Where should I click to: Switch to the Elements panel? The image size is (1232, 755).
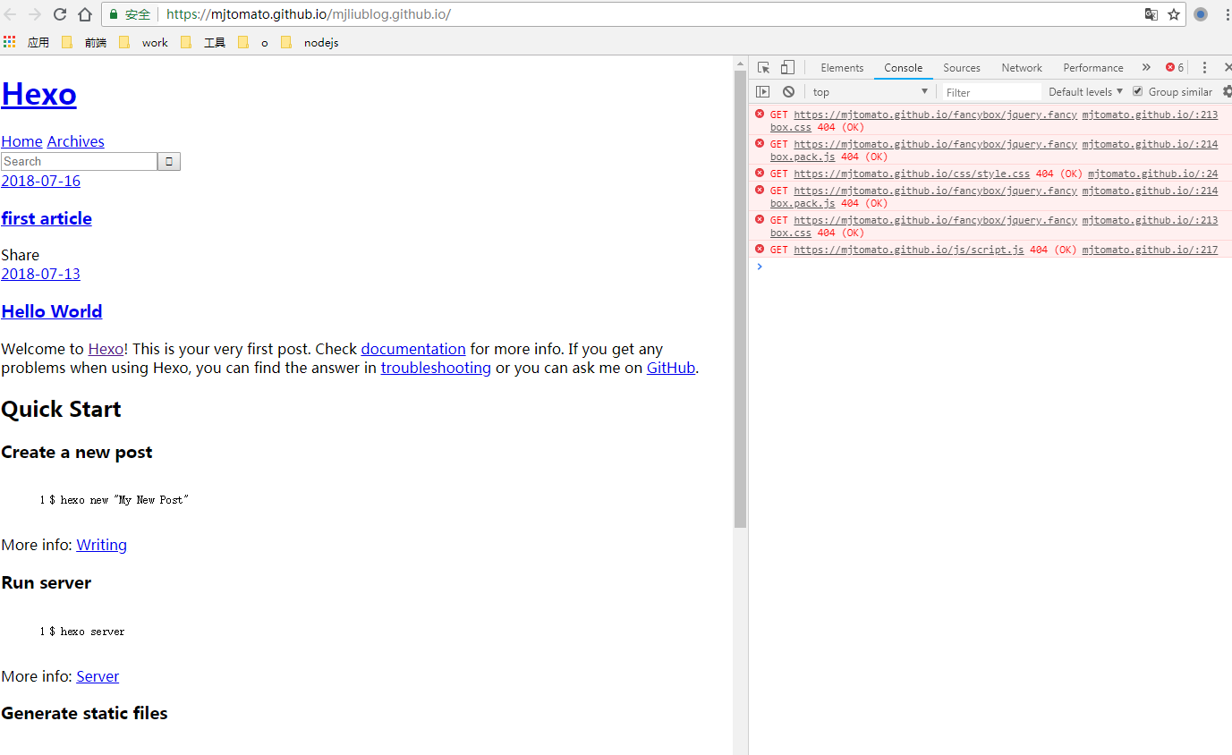(841, 67)
